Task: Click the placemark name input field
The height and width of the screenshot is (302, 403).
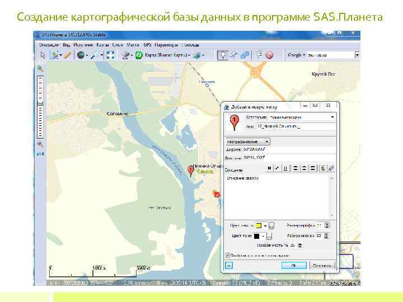Action: coord(296,126)
